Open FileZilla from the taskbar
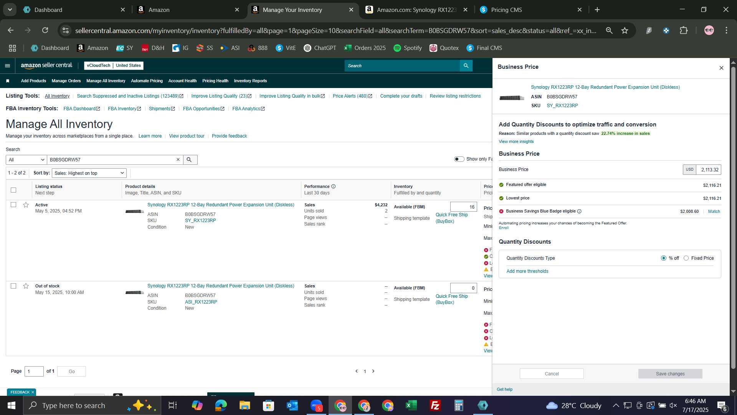The width and height of the screenshot is (737, 415). click(x=435, y=405)
